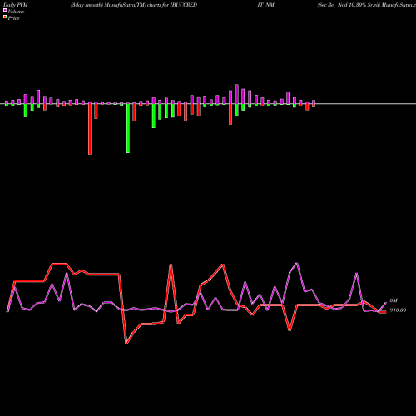416x416 pixels.
Task: Click the Price legend label
Action: tap(13, 18)
